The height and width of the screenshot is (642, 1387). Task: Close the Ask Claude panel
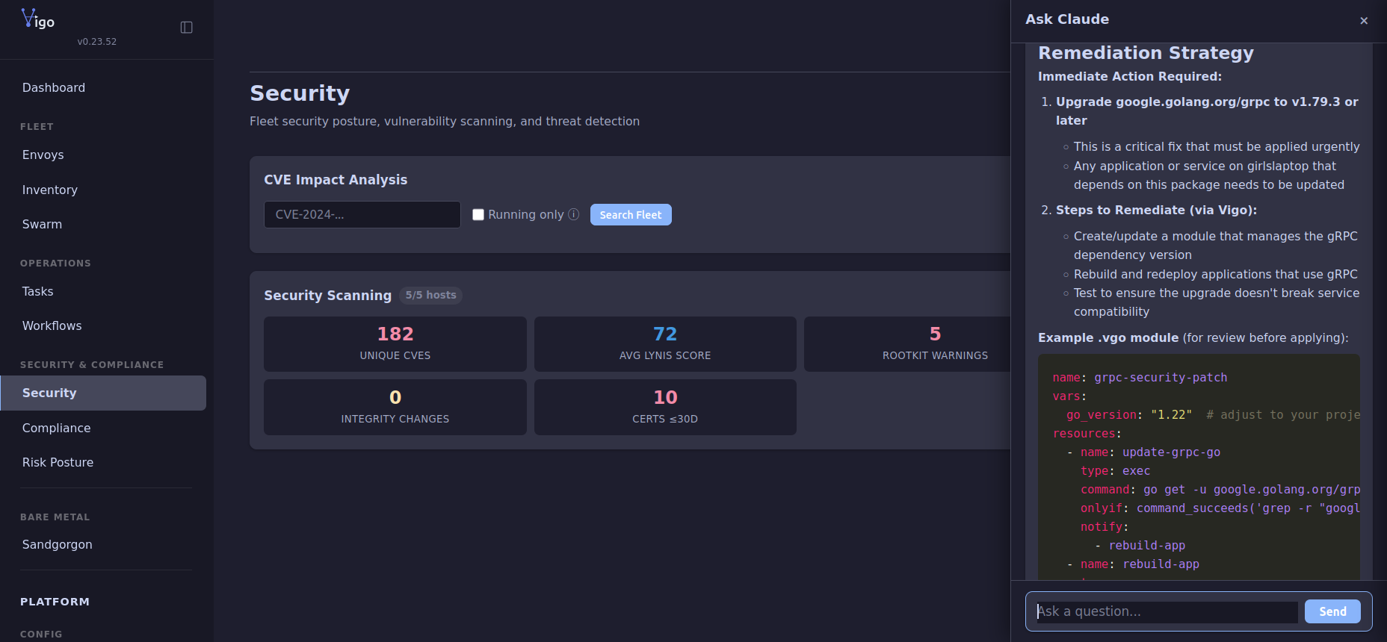pyautogui.click(x=1364, y=20)
